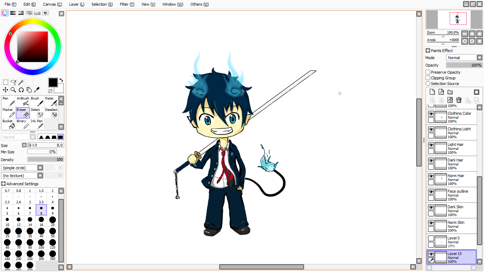The height and width of the screenshot is (272, 484).
Task: Hide the Dark Hair layer
Action: click(431, 161)
